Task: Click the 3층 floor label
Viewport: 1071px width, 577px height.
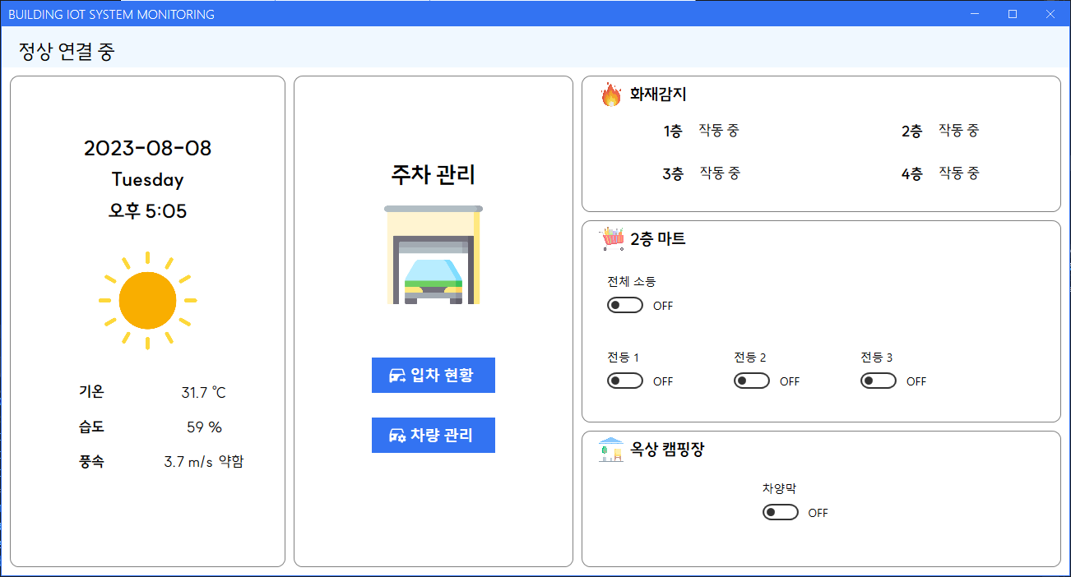Action: pos(673,174)
